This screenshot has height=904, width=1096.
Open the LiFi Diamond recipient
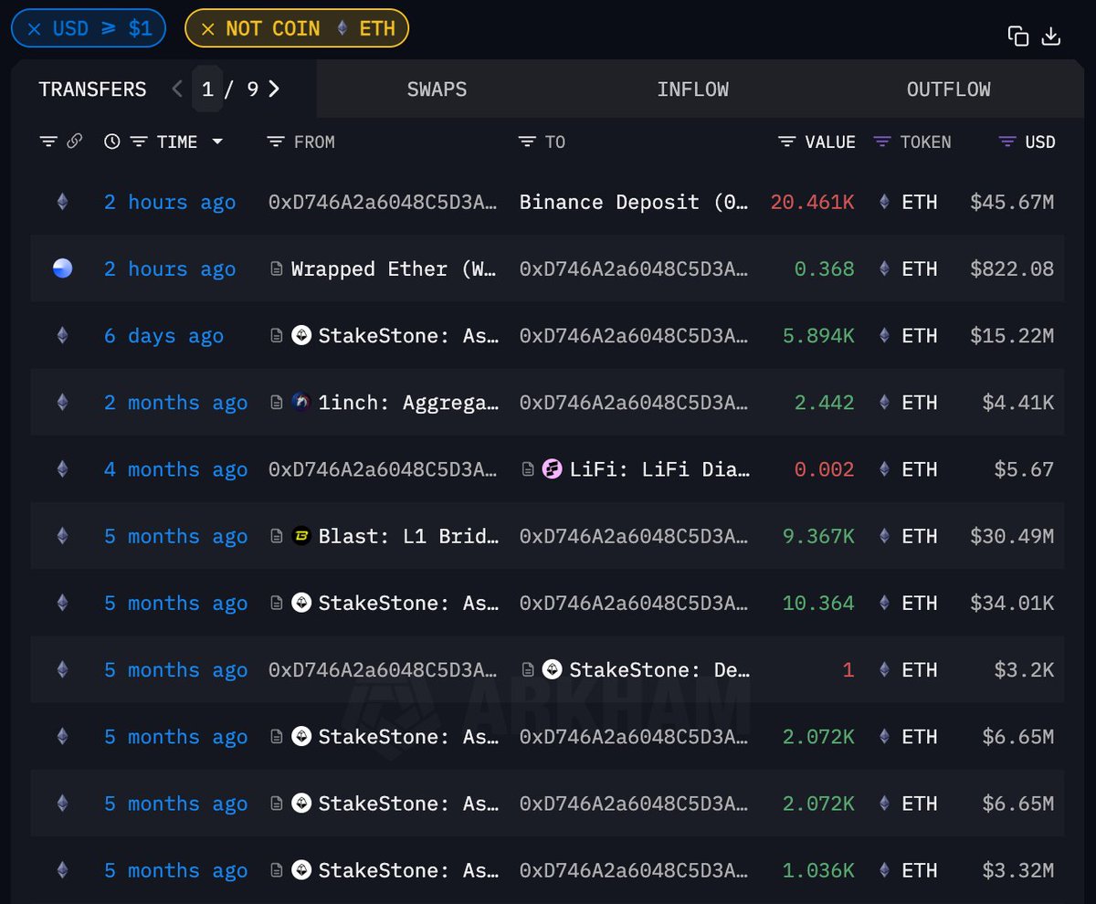click(x=659, y=469)
